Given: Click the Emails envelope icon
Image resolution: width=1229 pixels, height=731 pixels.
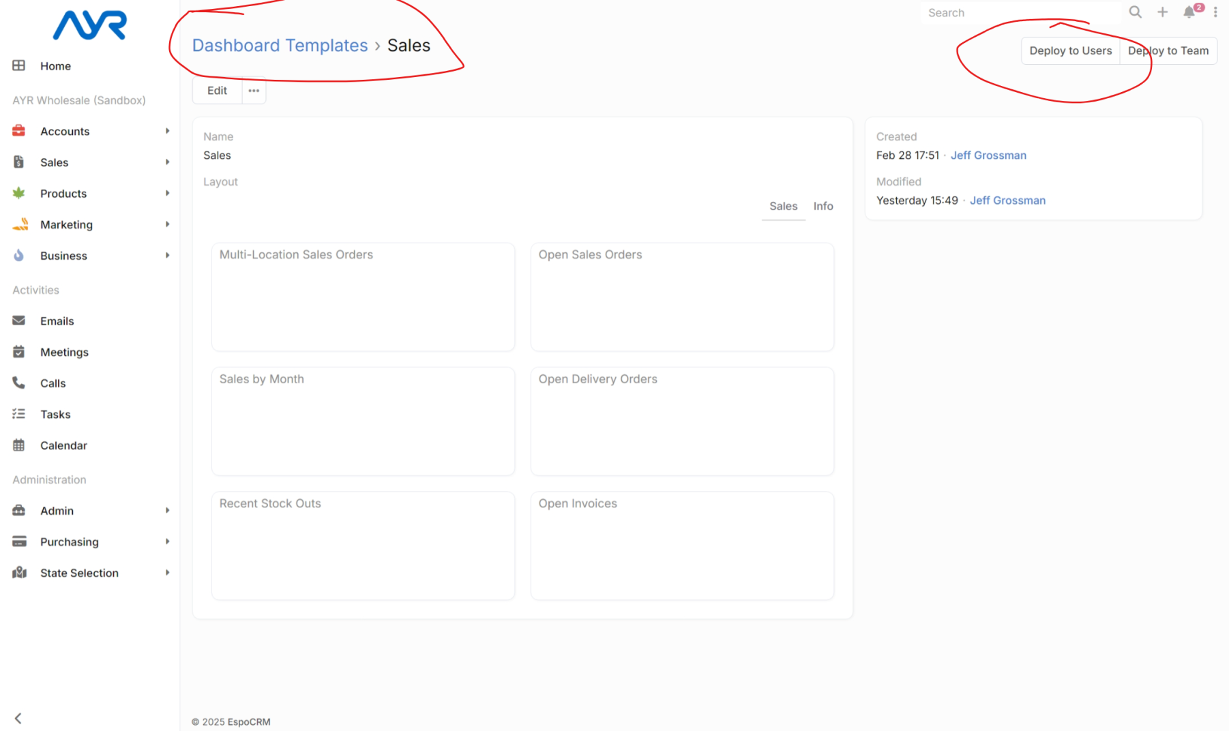Looking at the screenshot, I should point(19,320).
